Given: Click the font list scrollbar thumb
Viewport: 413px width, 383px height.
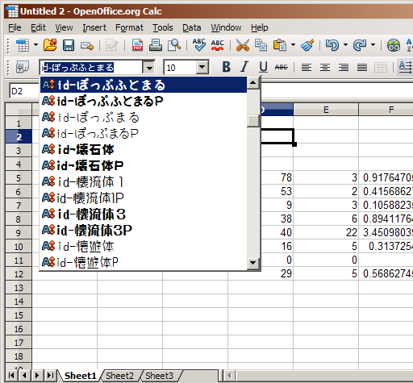Looking at the screenshot, I should 253,121.
